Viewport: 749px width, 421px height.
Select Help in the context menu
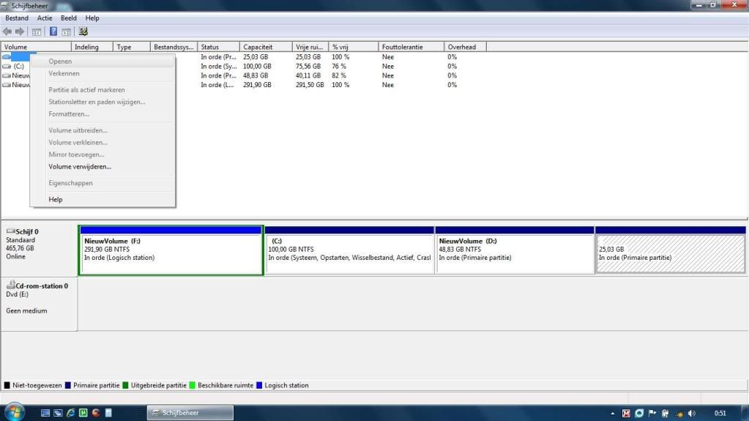56,199
